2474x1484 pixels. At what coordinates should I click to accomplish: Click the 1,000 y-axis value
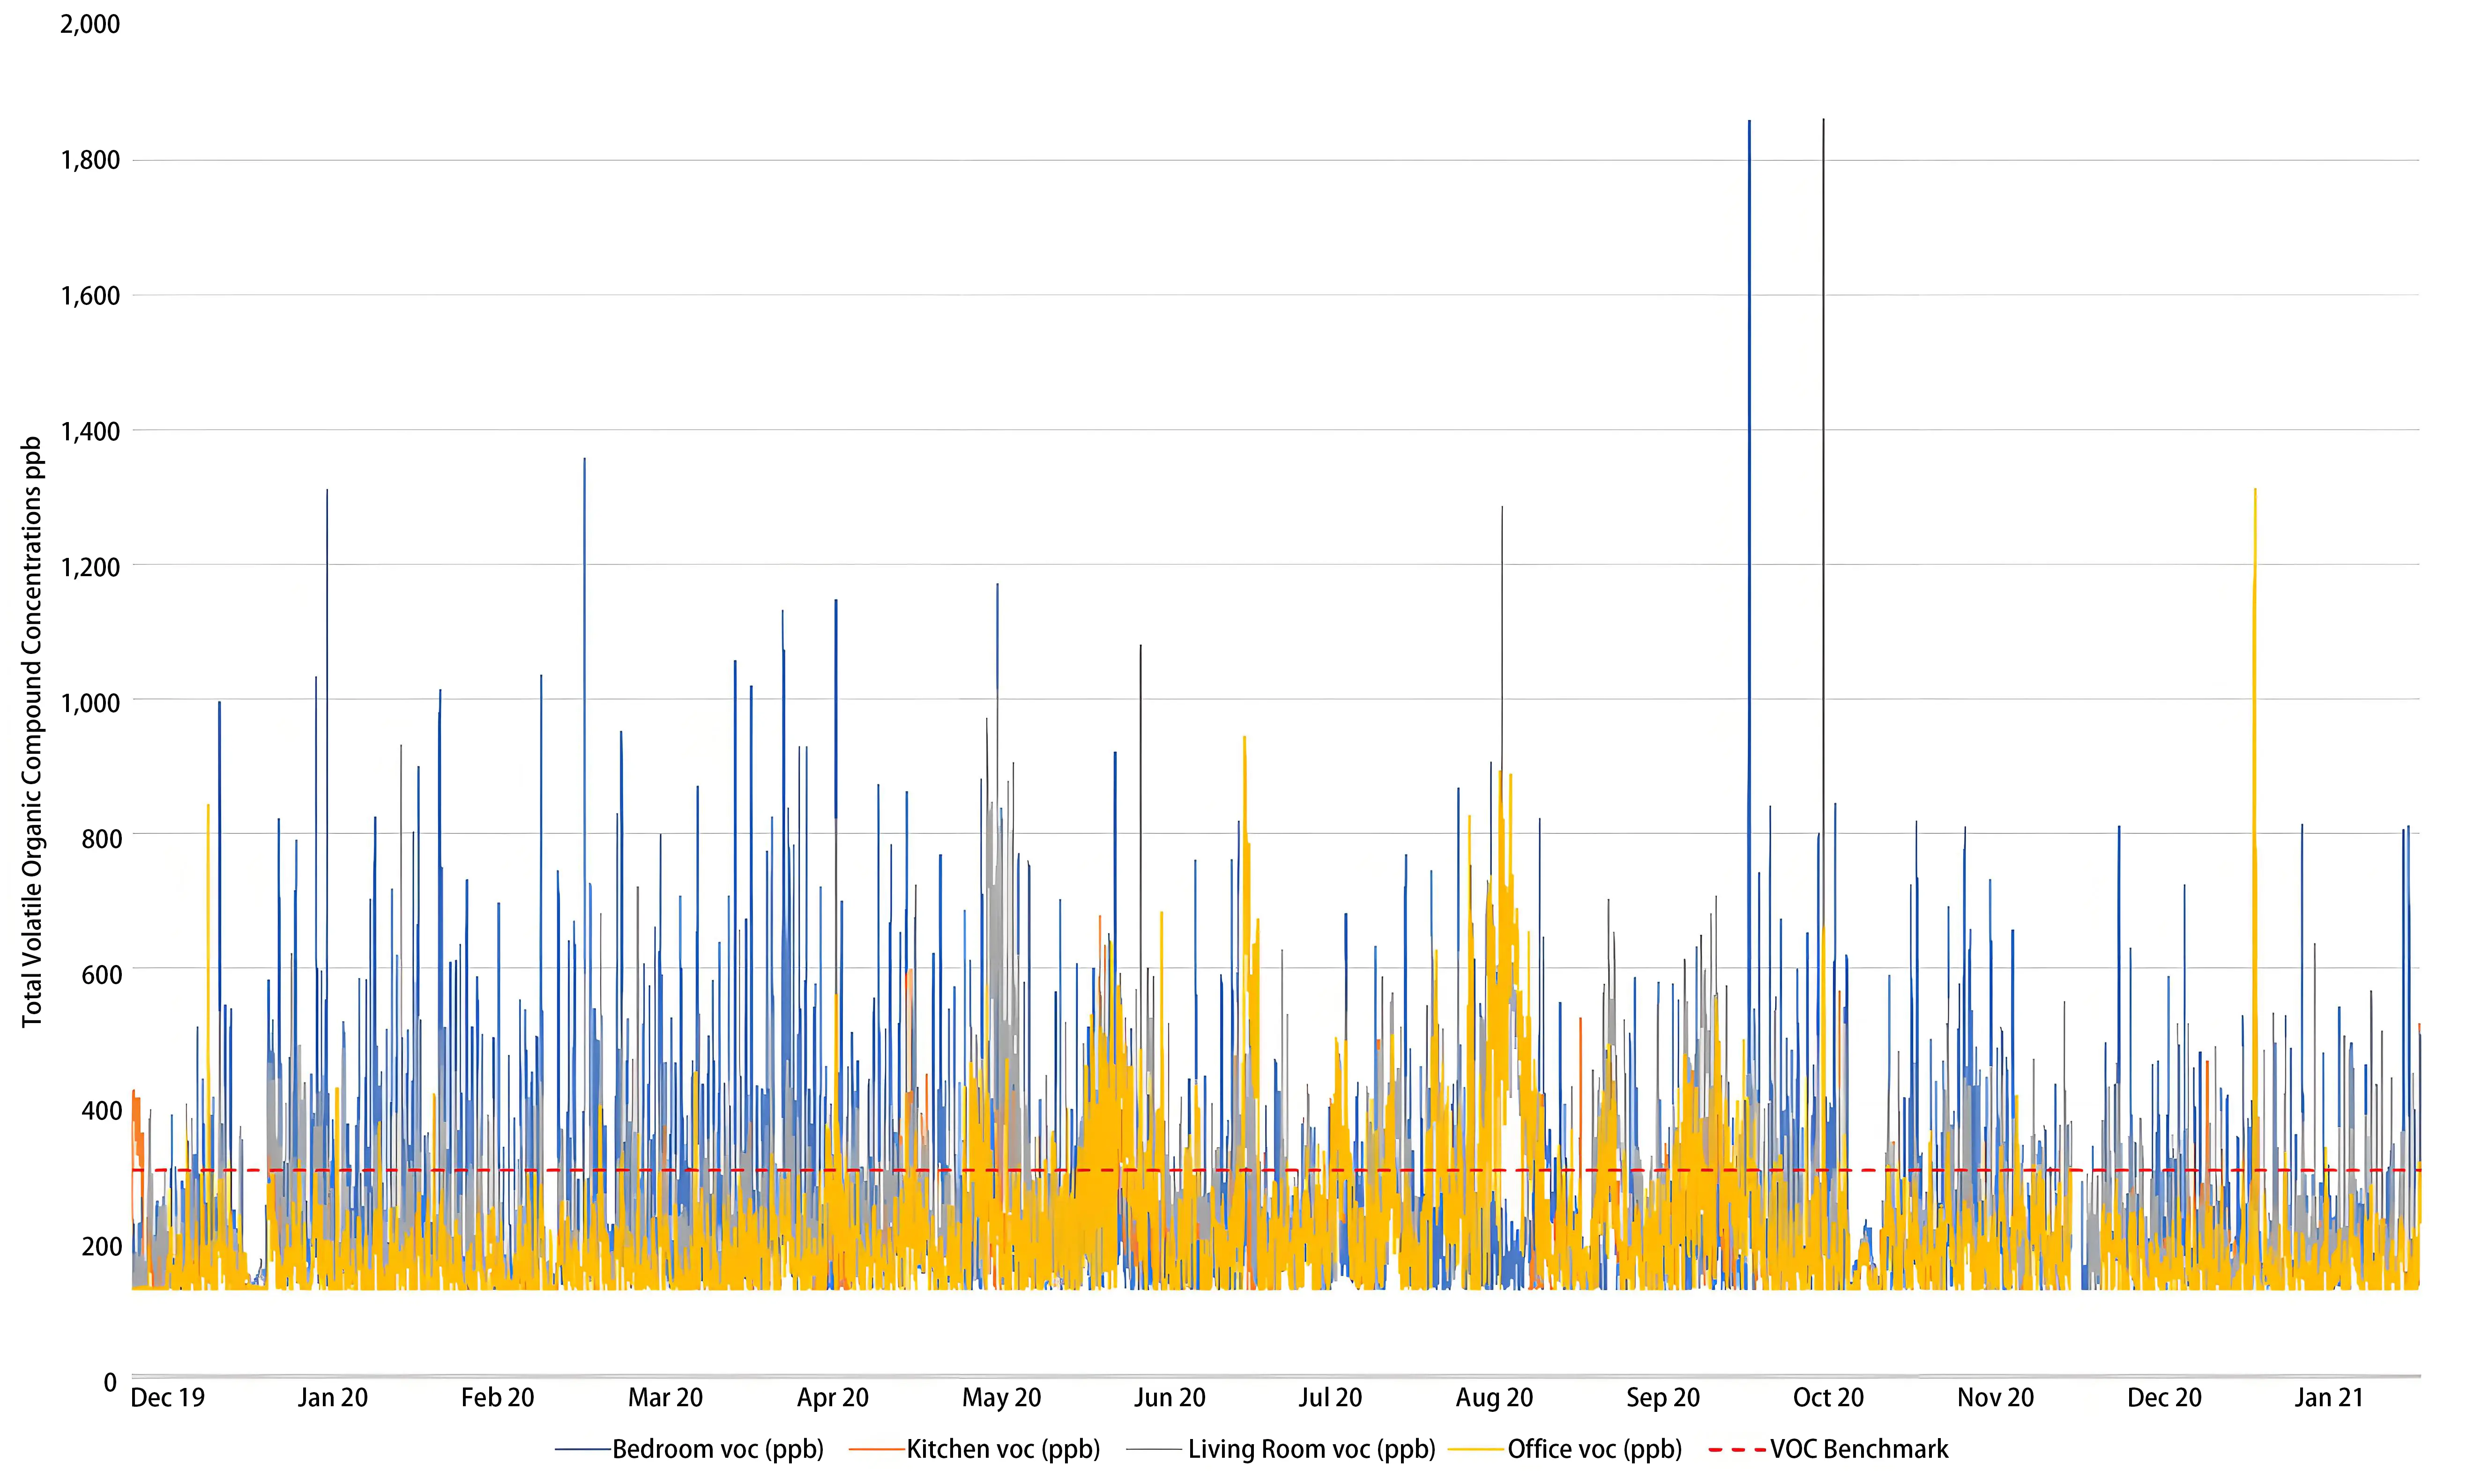(90, 702)
